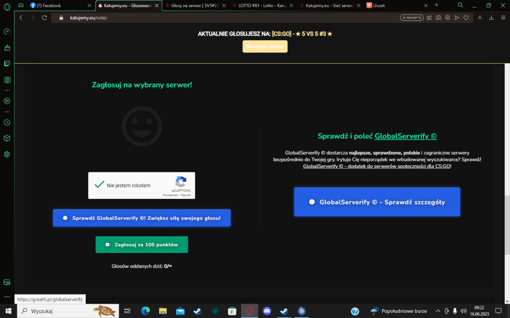Open GX Cleaner broom icon in sidebar
Viewport: 510px width, 318px height.
(x=7, y=48)
